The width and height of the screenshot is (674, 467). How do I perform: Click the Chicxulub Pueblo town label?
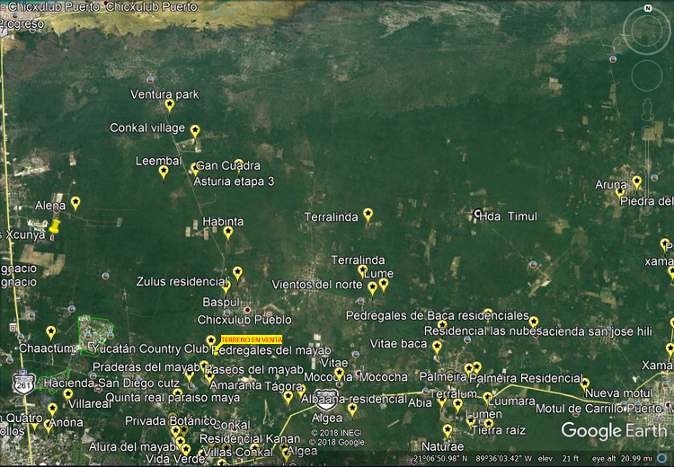click(x=244, y=320)
